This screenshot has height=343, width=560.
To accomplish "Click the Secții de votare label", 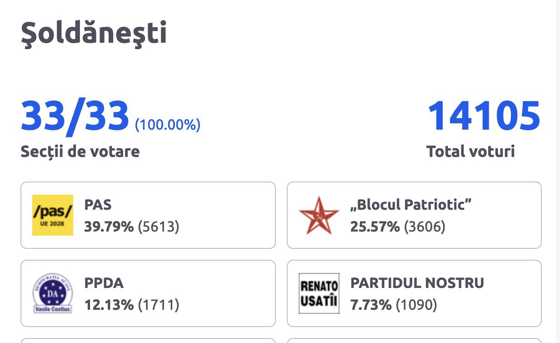I will 80,151.
